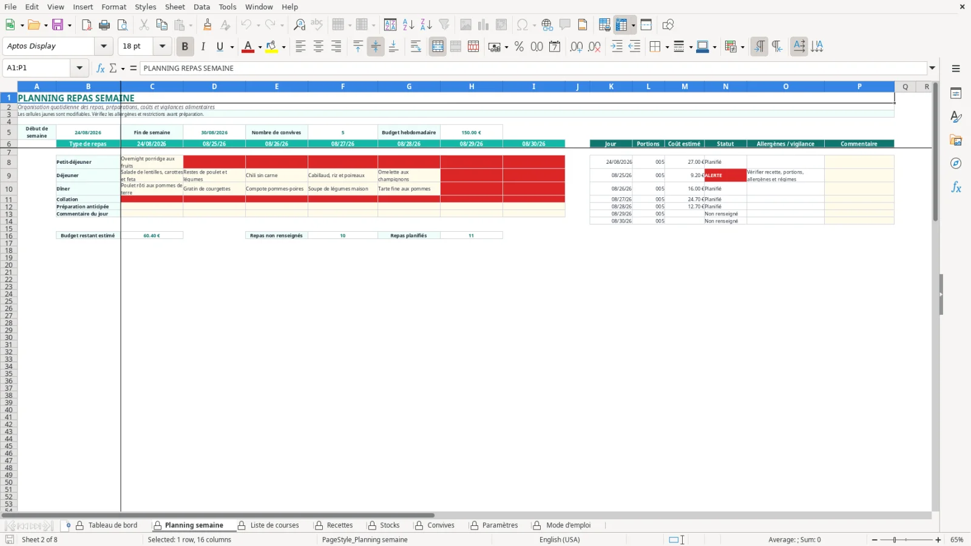Insert chart icon in toolbar
Screen dimensions: 971x546
pyautogui.click(x=483, y=25)
